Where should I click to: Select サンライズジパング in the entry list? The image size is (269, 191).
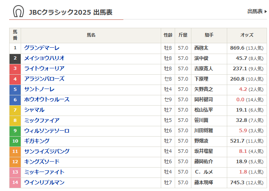(47, 151)
